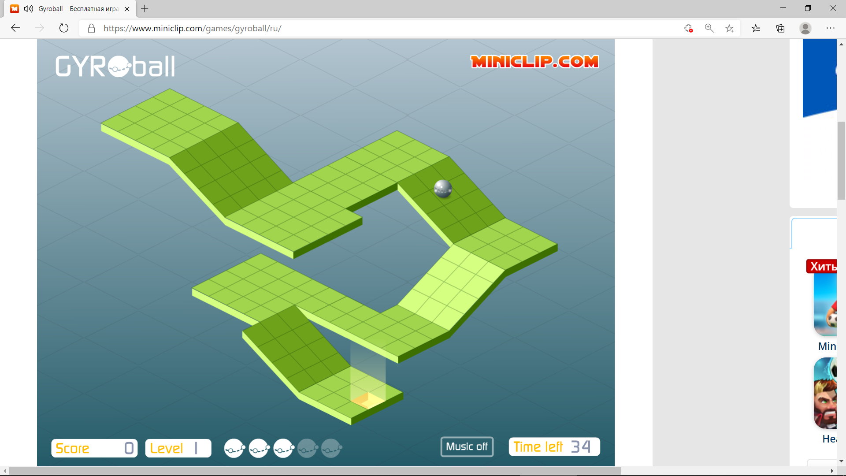846x476 pixels.
Task: Click the scroll down arrow
Action: point(841,461)
